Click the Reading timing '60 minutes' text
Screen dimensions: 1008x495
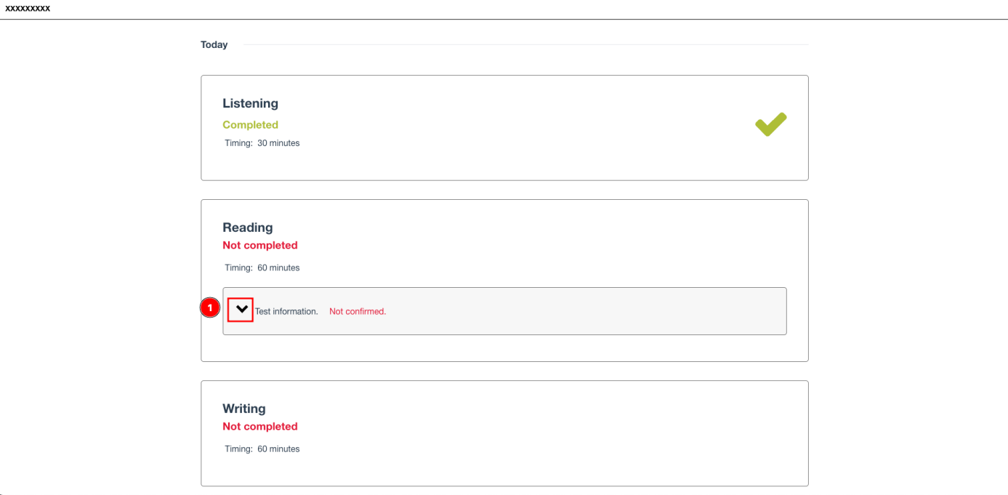tap(278, 267)
